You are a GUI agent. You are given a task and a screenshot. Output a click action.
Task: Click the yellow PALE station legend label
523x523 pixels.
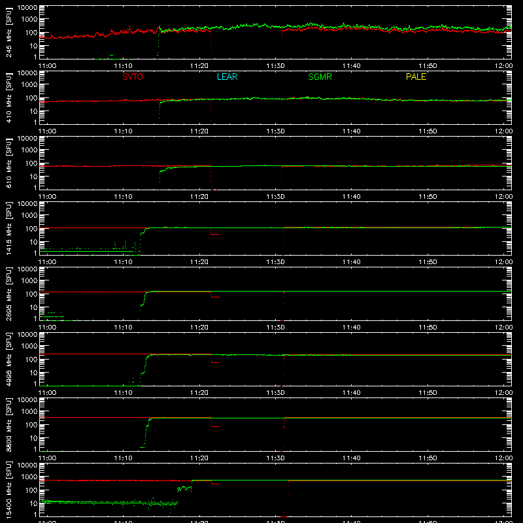point(416,77)
